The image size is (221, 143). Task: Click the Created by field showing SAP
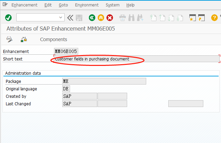[80, 96]
